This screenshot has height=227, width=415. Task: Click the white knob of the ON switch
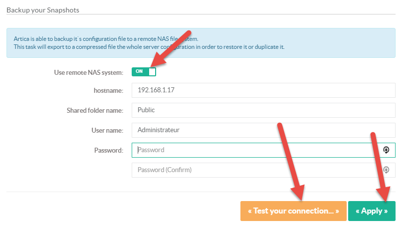[x=152, y=72]
